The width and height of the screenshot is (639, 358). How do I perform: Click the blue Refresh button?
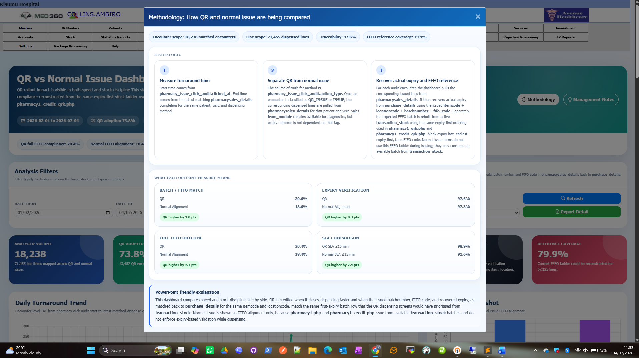[x=571, y=198]
